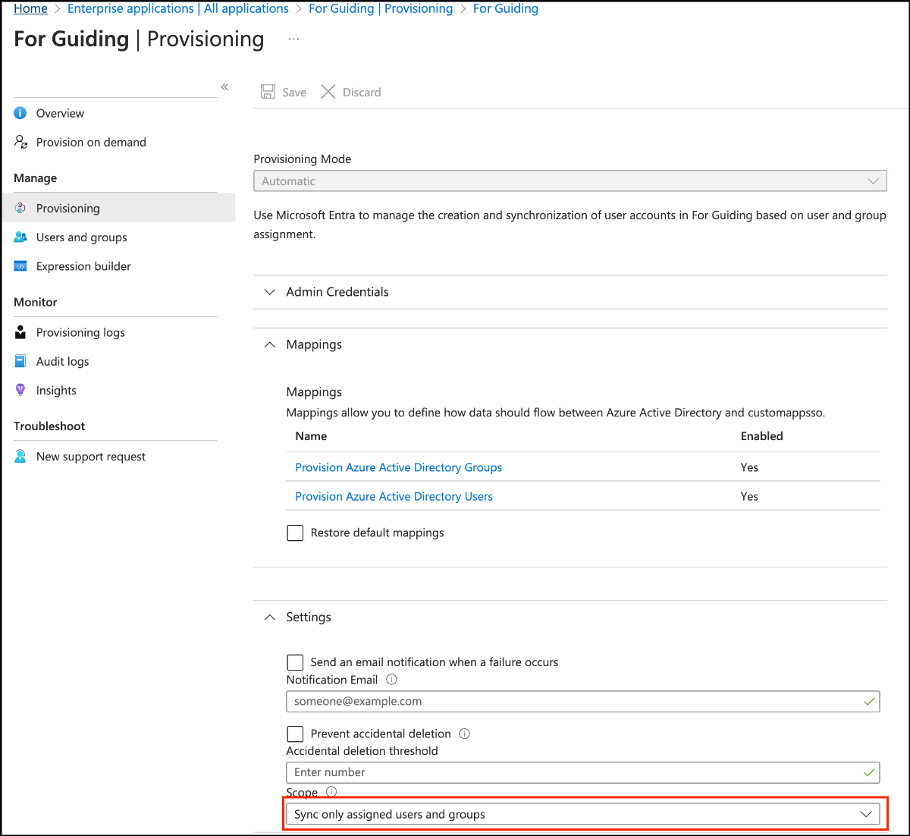Click the Provision on demand icon
This screenshot has height=836, width=910.
21,142
